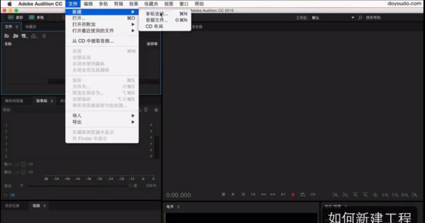This screenshot has width=425, height=223.
Task: Open the 编辑 menu in the menu bar
Action: (x=88, y=4)
